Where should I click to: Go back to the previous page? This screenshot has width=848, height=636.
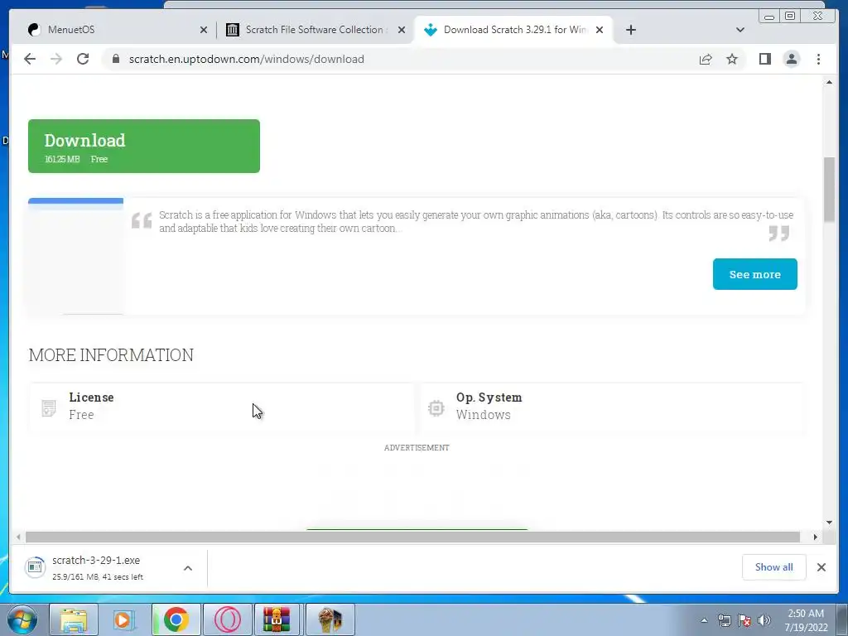(x=30, y=59)
